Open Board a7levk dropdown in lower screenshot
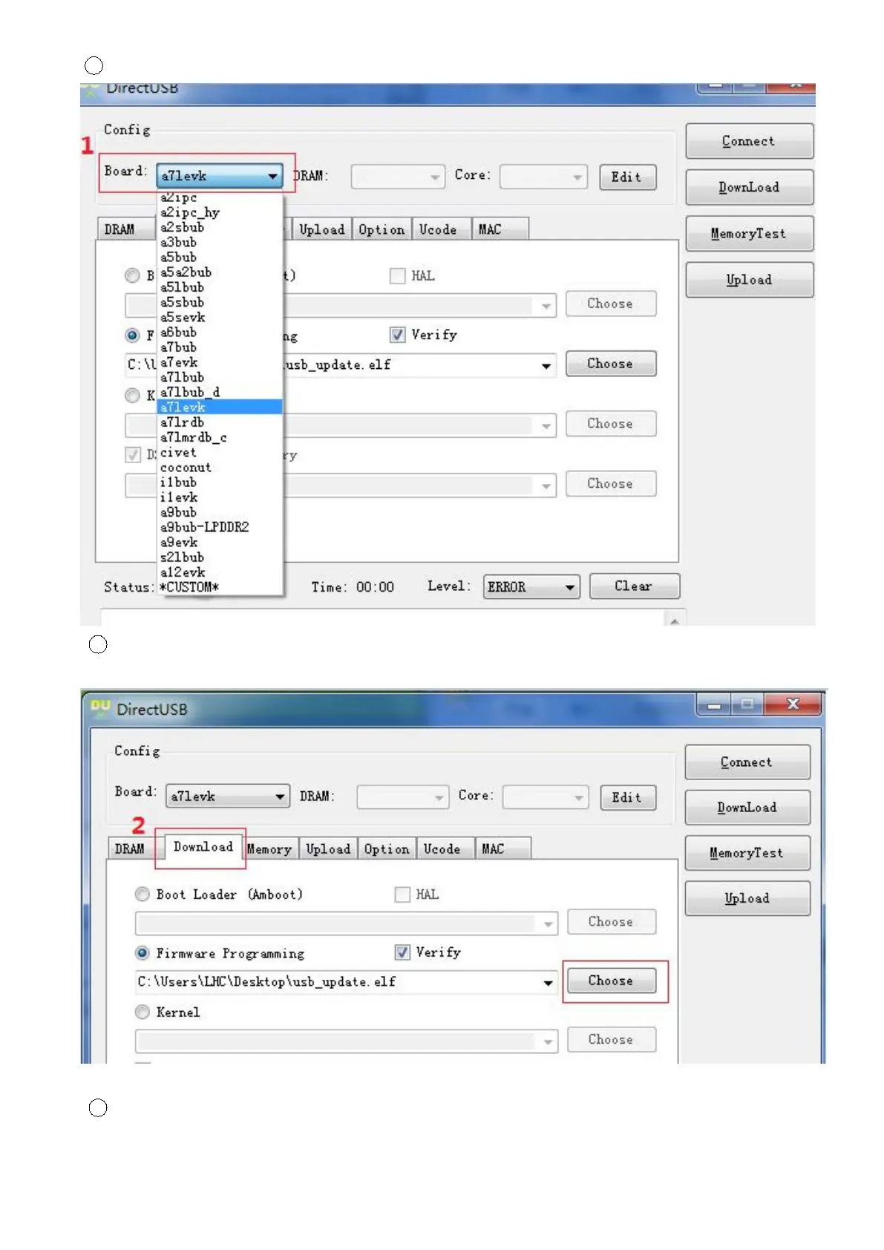 [x=227, y=796]
